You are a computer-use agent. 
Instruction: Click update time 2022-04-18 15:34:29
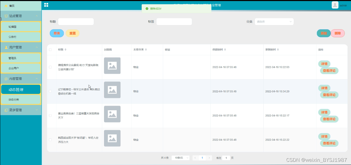[277, 91]
